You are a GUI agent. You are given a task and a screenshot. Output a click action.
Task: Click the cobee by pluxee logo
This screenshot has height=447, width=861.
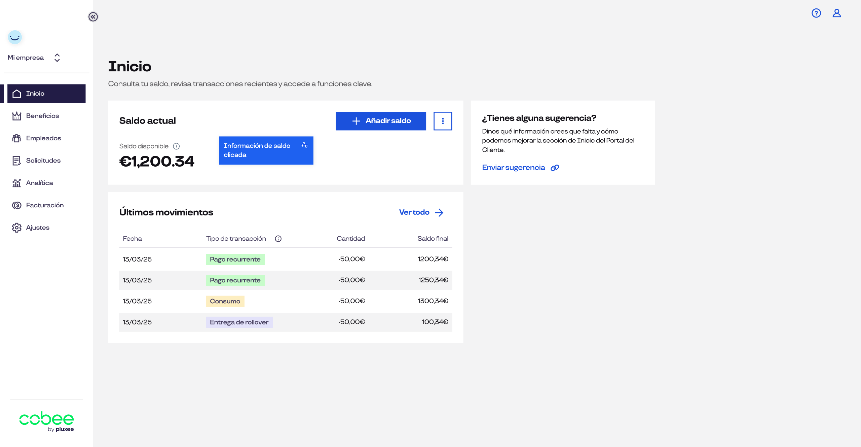tap(46, 421)
